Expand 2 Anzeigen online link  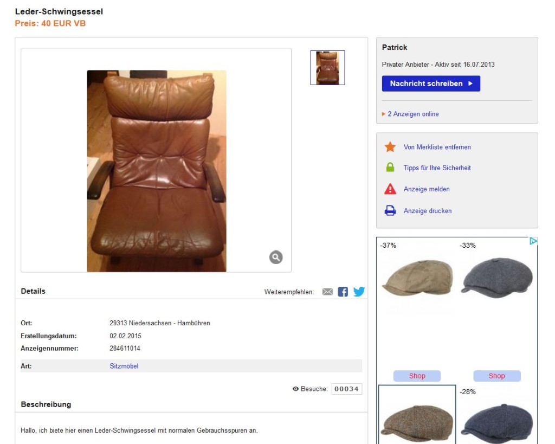[x=412, y=114]
